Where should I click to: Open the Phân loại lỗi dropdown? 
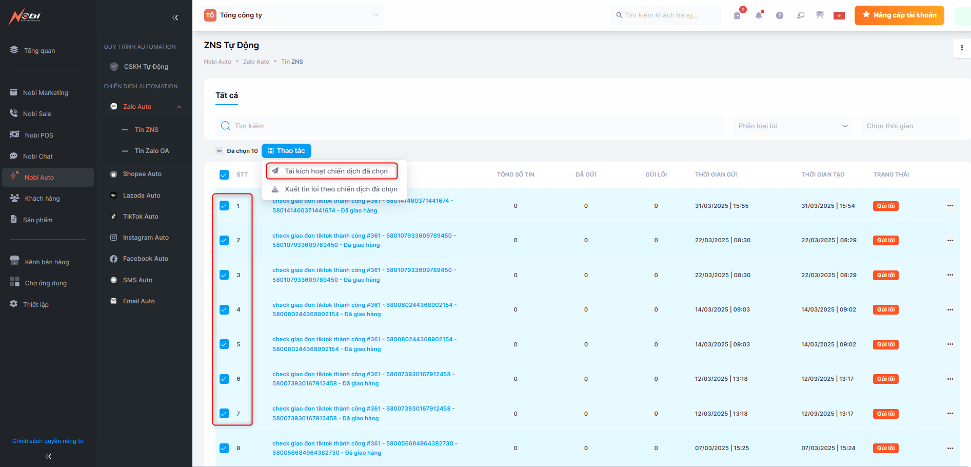pos(792,126)
